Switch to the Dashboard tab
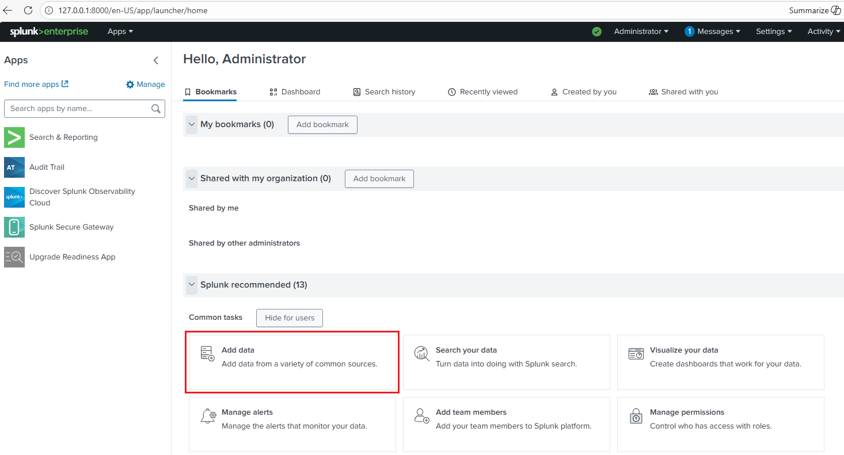The height and width of the screenshot is (455, 844). pyautogui.click(x=295, y=92)
